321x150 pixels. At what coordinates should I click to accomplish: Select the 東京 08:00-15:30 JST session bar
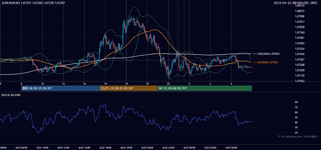[60, 88]
